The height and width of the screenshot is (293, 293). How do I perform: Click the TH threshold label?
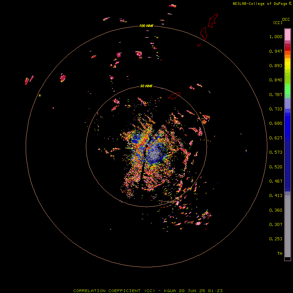click(x=280, y=254)
